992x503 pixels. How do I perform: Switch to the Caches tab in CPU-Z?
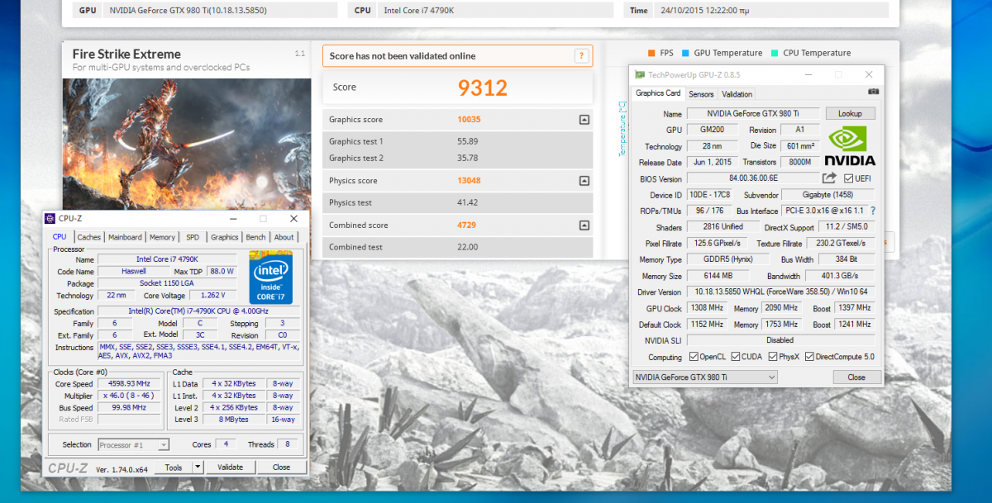[x=88, y=237]
